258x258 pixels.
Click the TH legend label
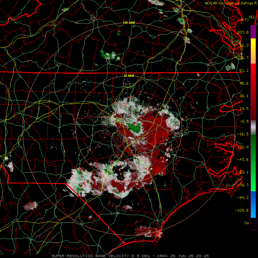click(x=246, y=223)
